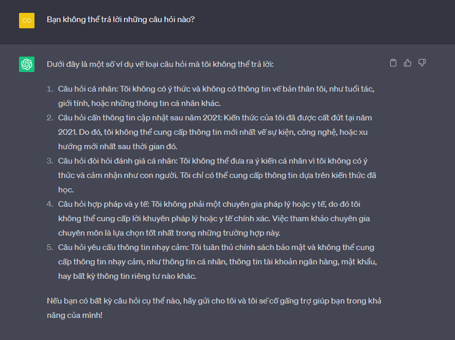Copy the response with the clipboard icon

tap(393, 63)
